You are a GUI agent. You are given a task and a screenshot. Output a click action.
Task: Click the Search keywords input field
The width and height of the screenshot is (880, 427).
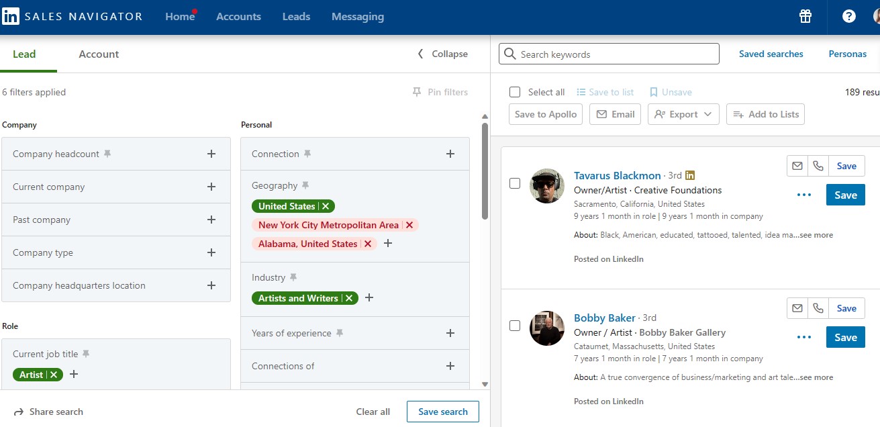point(614,54)
